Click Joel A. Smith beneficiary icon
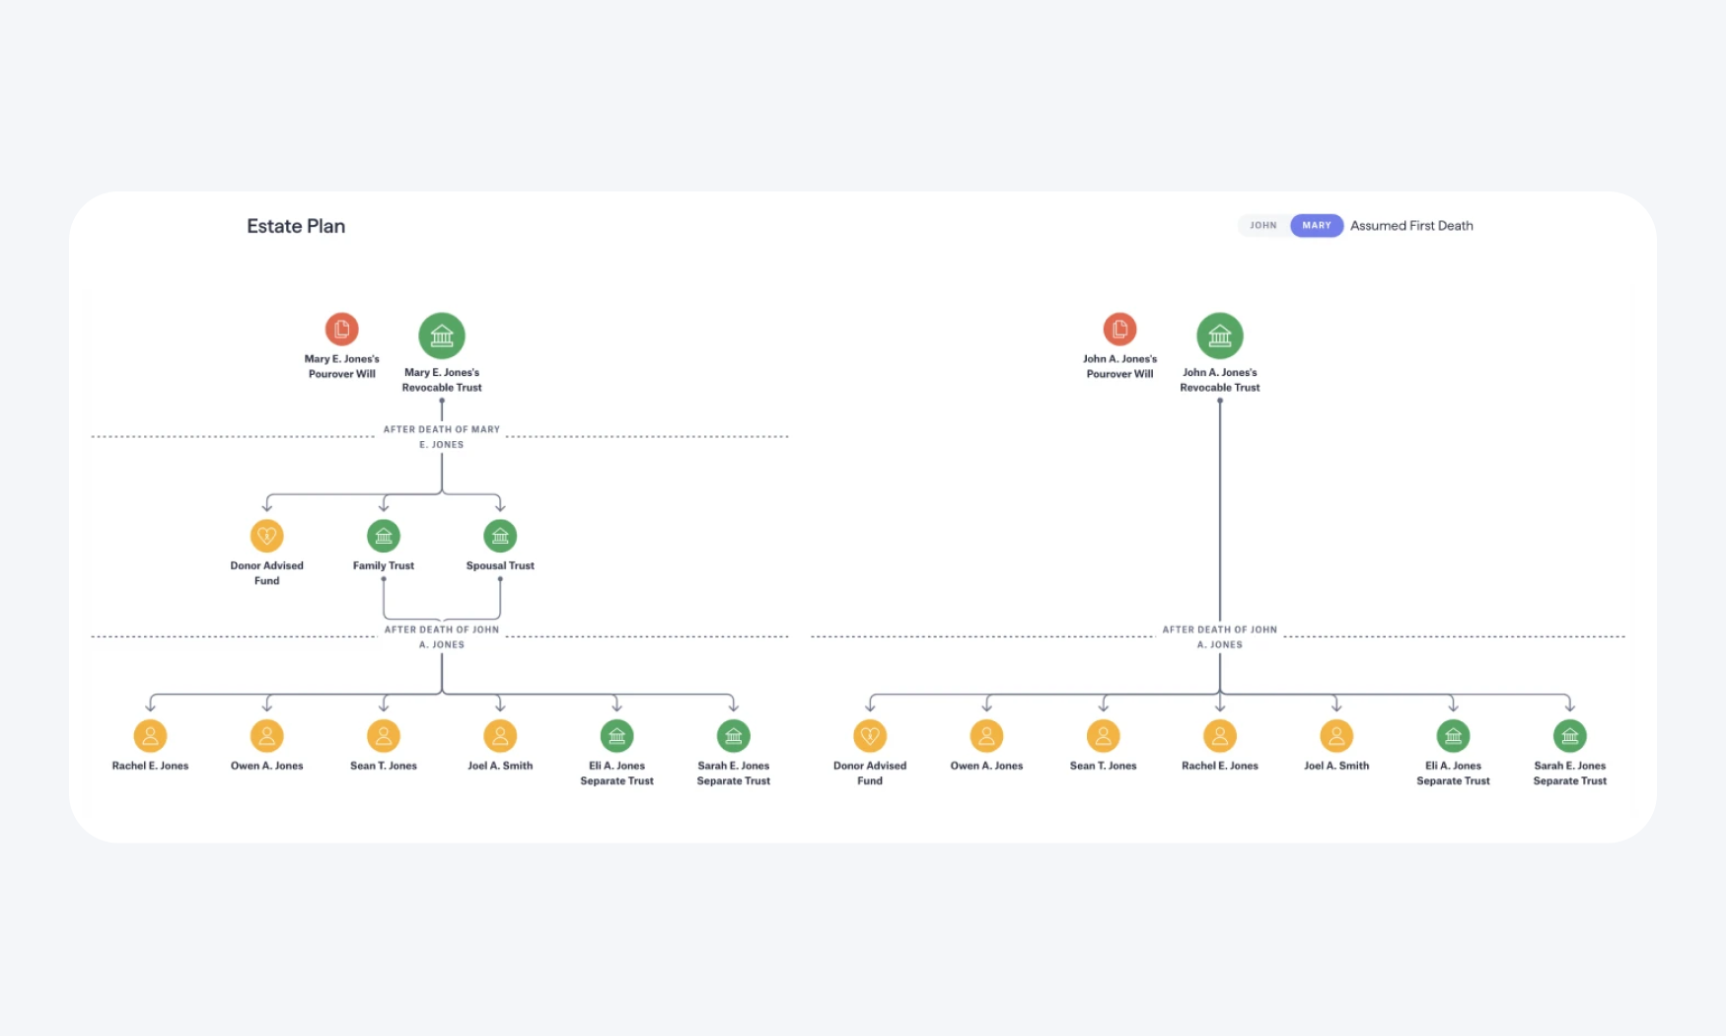 click(x=500, y=735)
